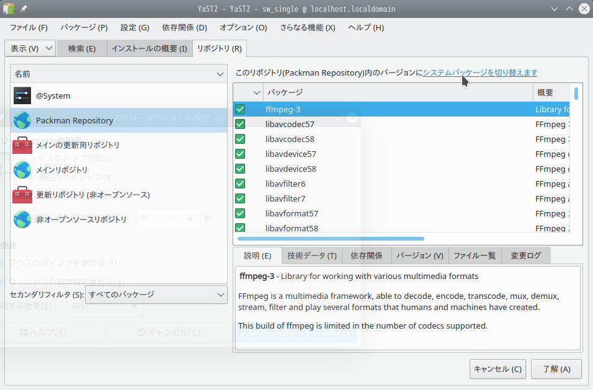Viewport: 593px width, 390px height.
Task: Open the ファイル (F) menu
Action: [29, 27]
